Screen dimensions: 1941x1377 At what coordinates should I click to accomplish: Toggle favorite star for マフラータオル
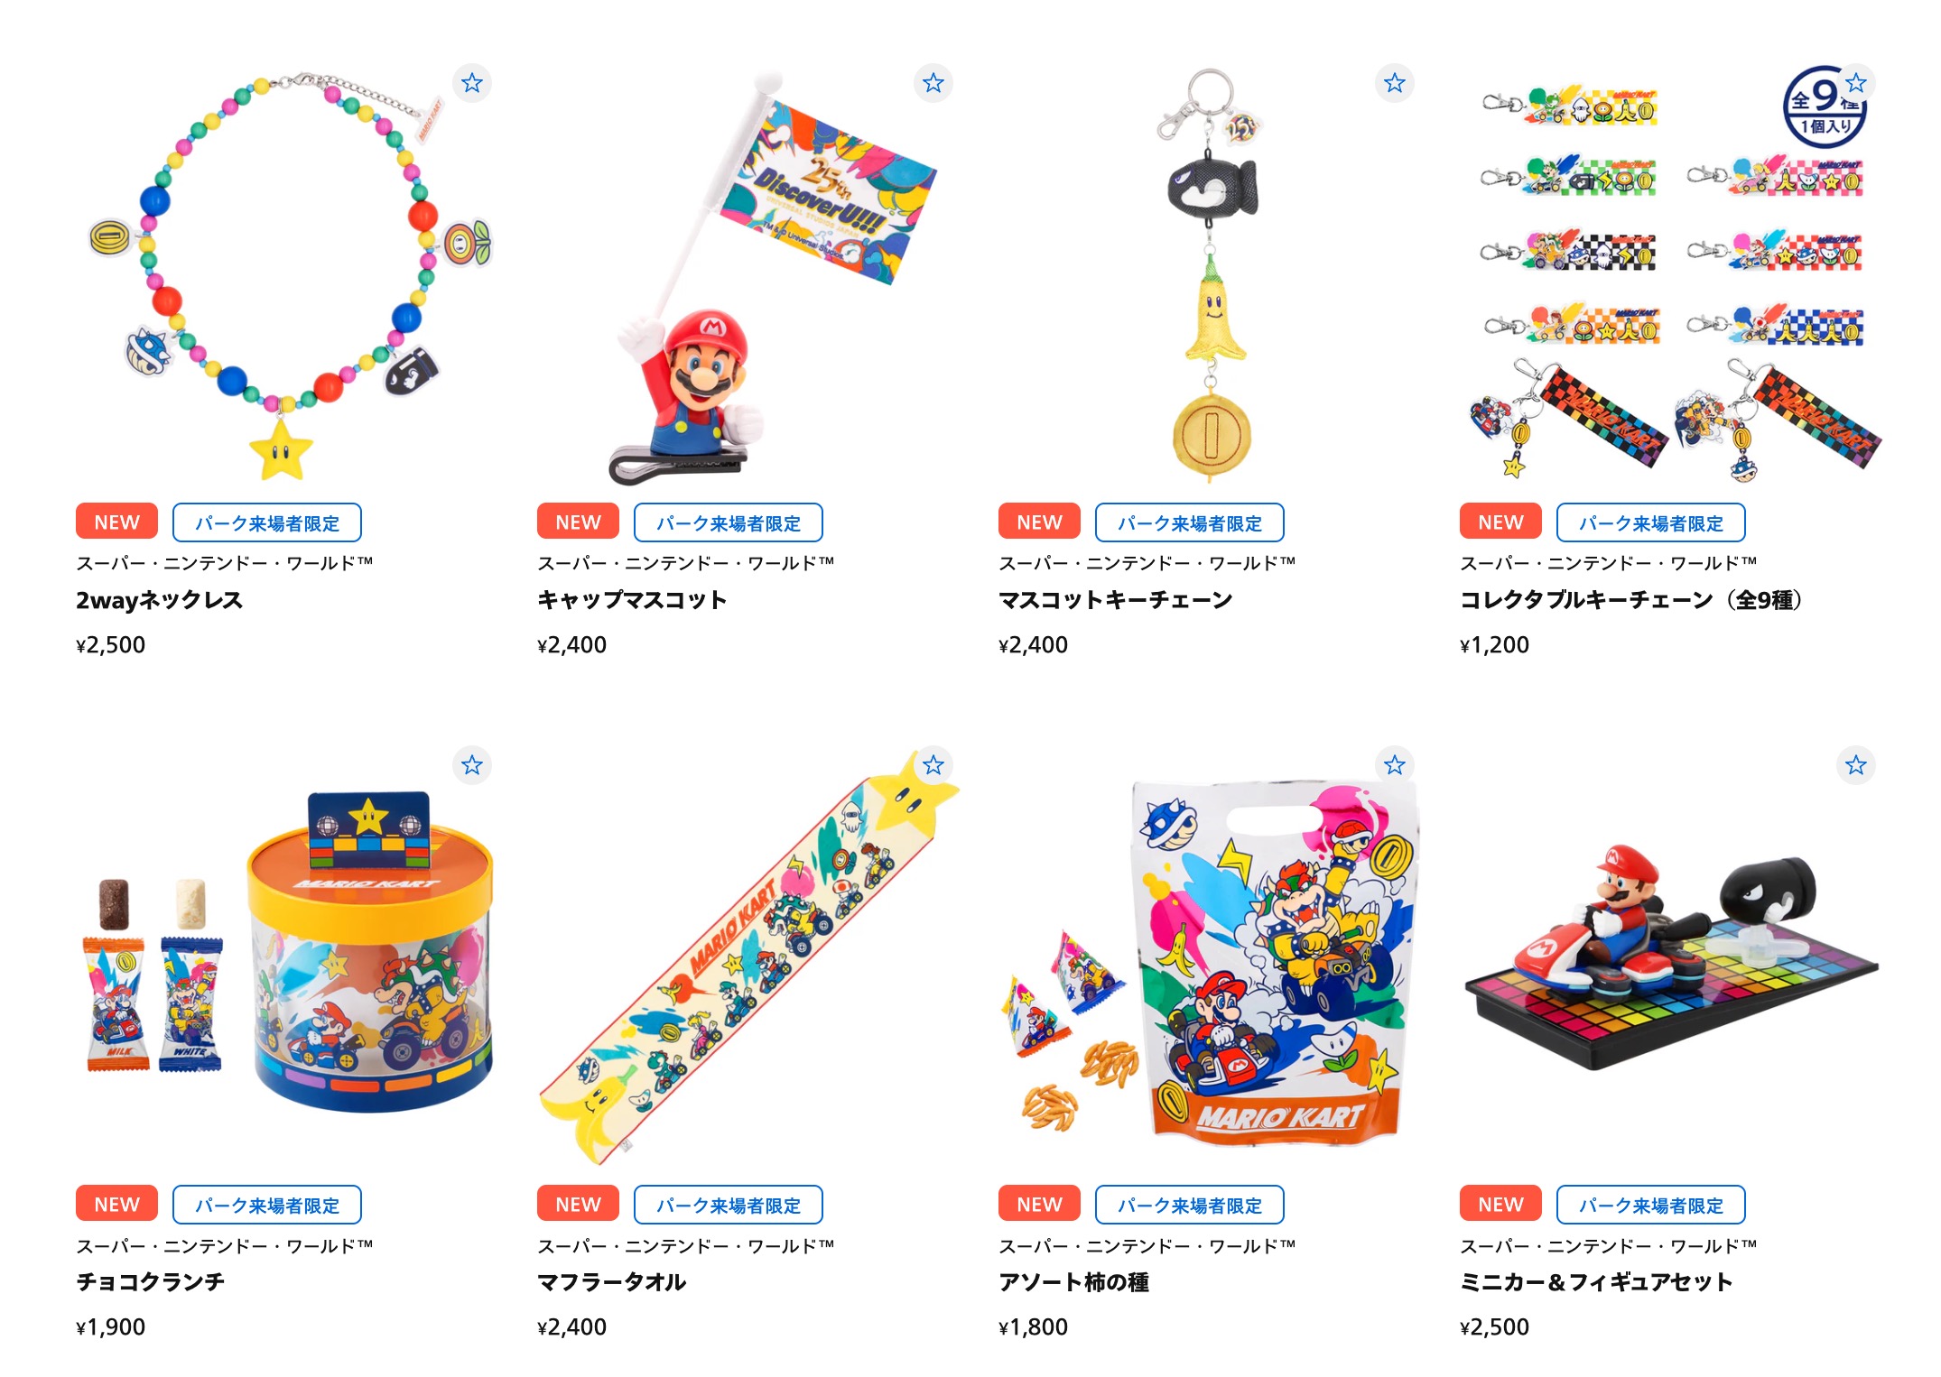[933, 765]
